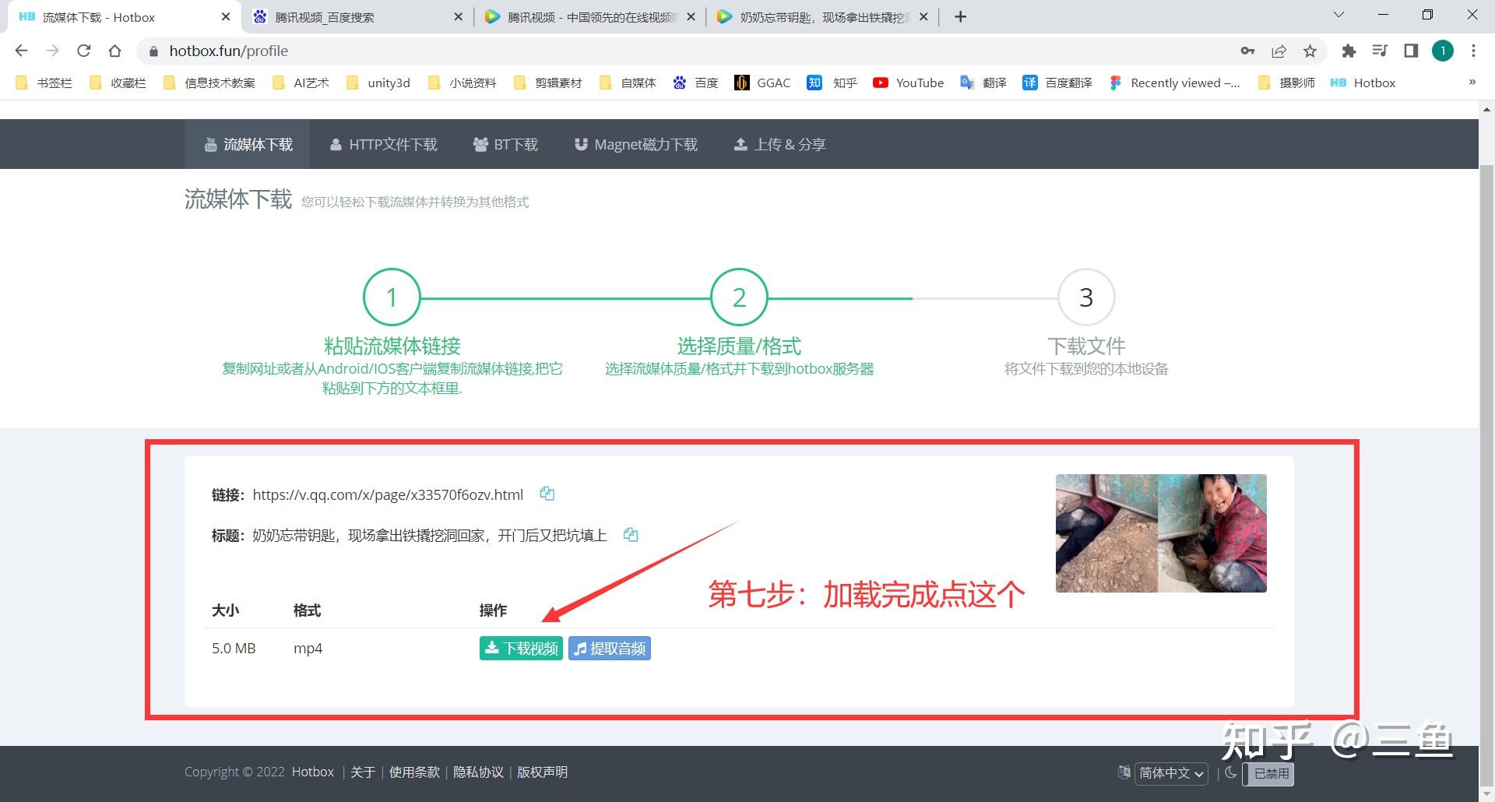Copy the video link with the copy icon
Screen dimensions: 1495x802
pos(547,494)
